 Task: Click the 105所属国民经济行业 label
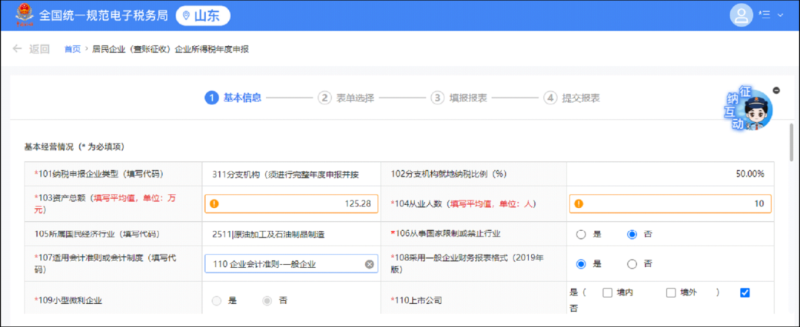click(x=97, y=235)
